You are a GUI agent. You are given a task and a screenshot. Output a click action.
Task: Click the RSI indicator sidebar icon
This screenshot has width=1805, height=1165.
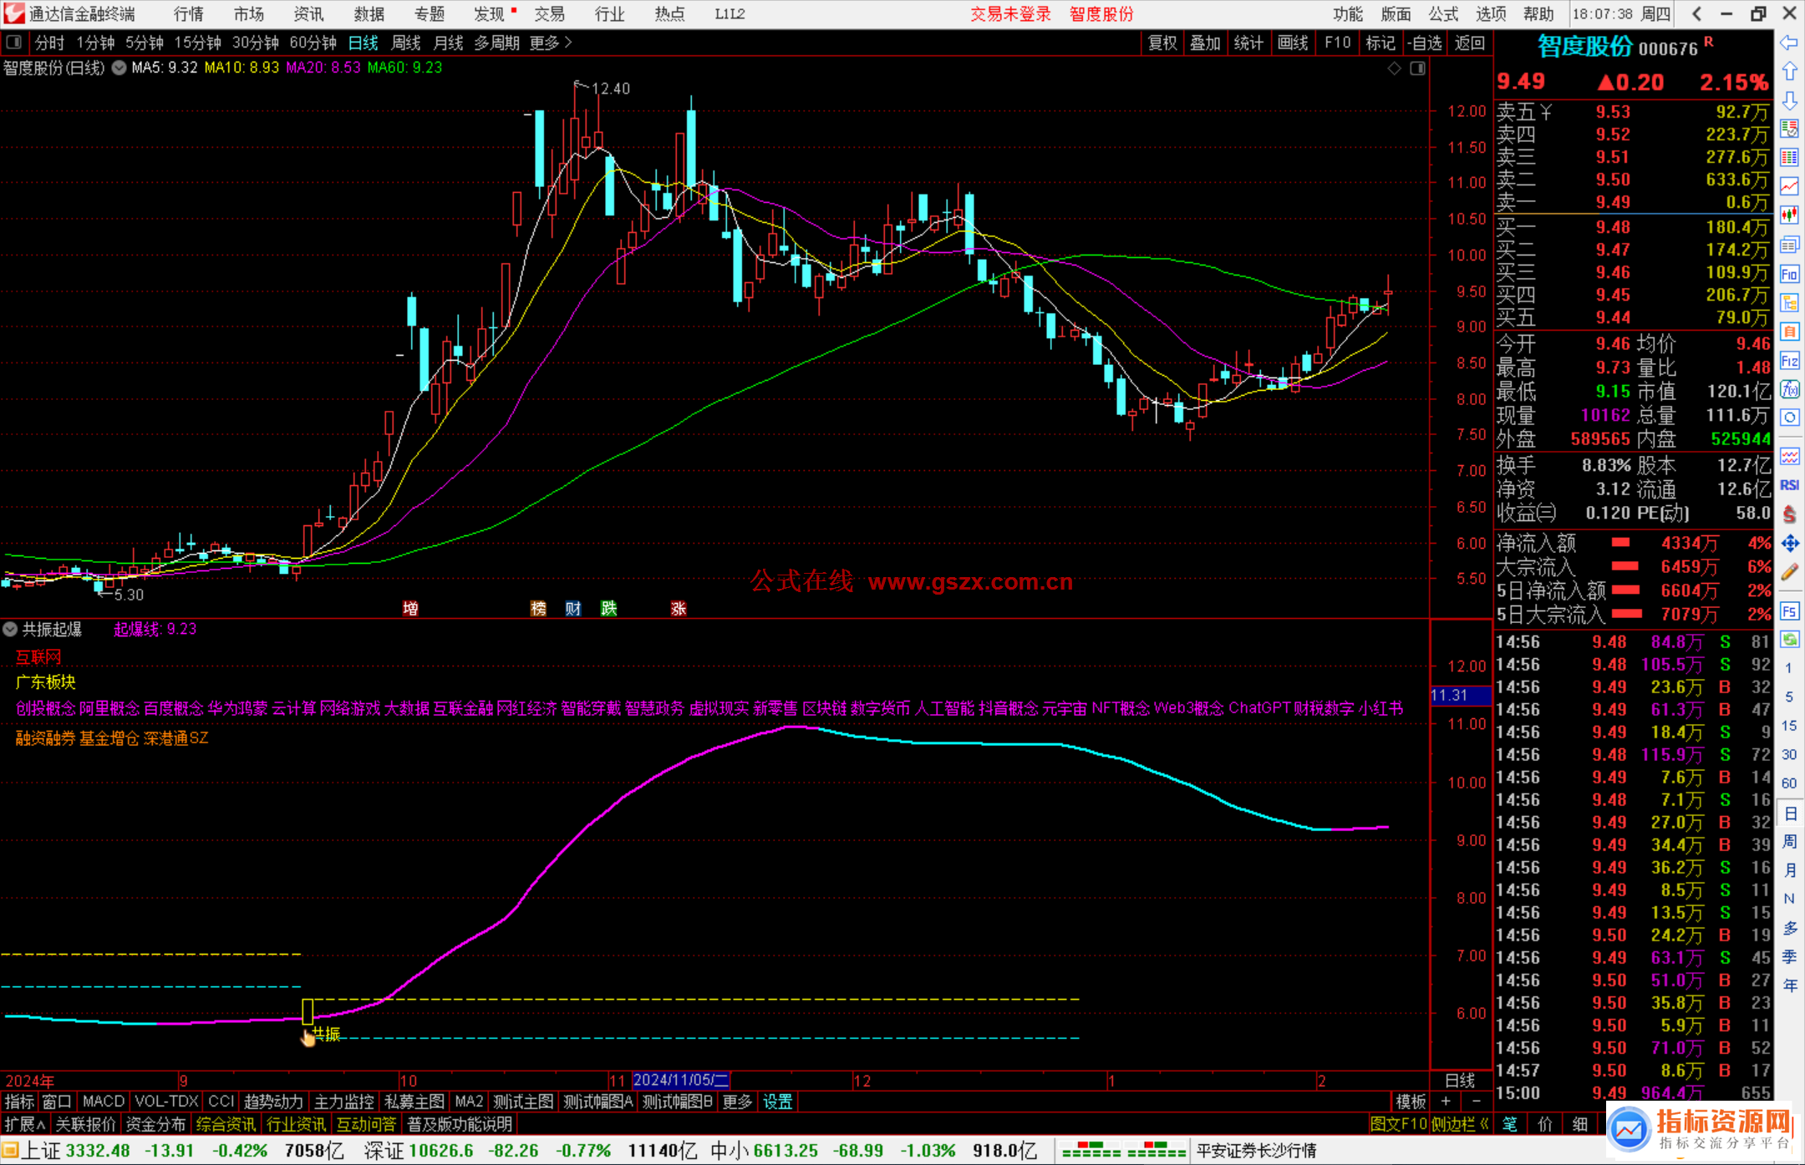click(1789, 484)
